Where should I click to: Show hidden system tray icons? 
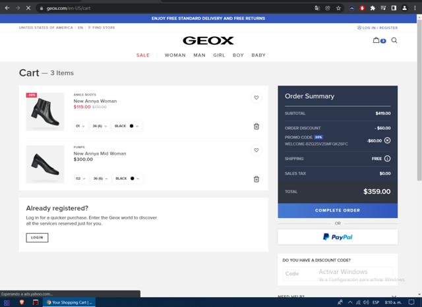[x=350, y=302]
